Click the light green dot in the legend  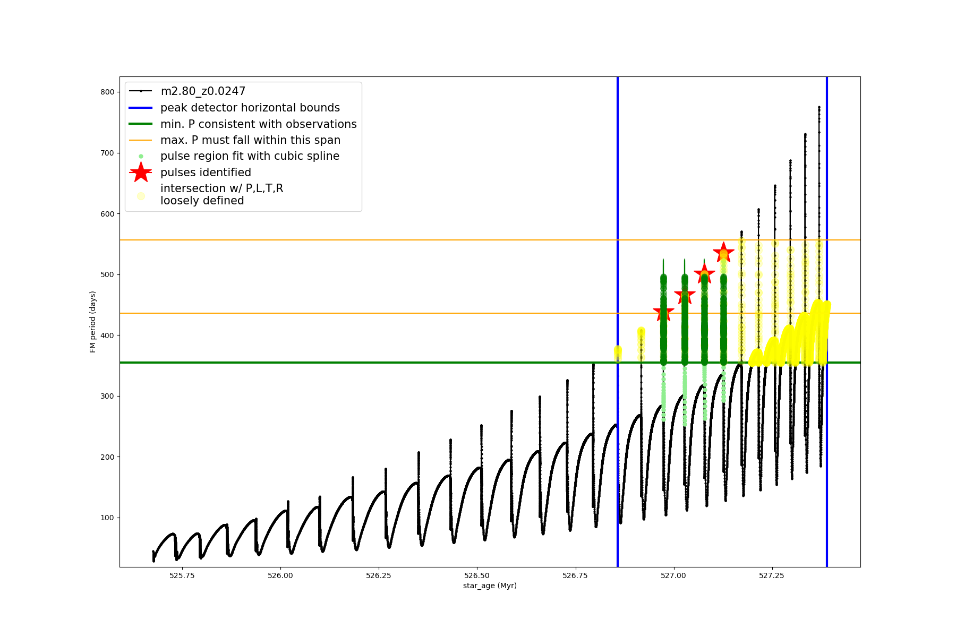tap(141, 157)
